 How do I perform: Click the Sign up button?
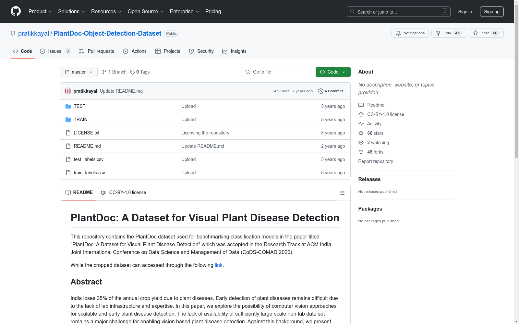pyautogui.click(x=491, y=12)
